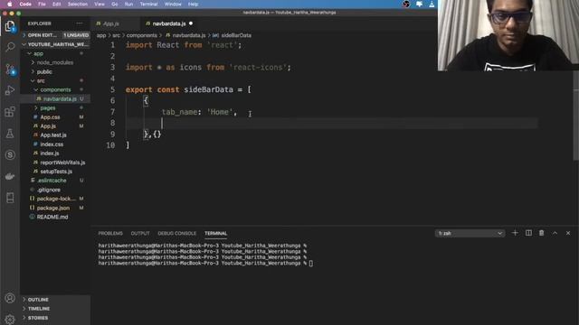Switch to the Problems panel tab
This screenshot has width=579, height=325.
click(110, 233)
